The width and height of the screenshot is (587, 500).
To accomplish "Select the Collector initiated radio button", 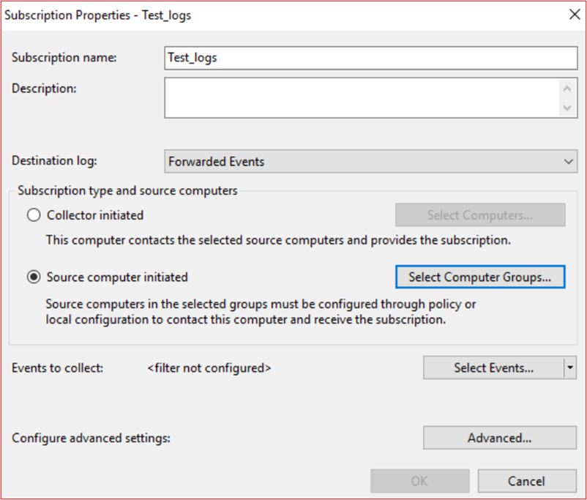I will pos(34,215).
